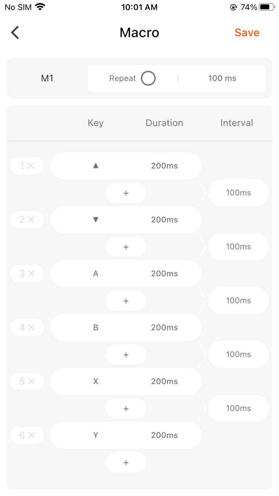Edit the interval between steps 3 and 4
Image resolution: width=279 pixels, height=496 pixels.
(238, 301)
